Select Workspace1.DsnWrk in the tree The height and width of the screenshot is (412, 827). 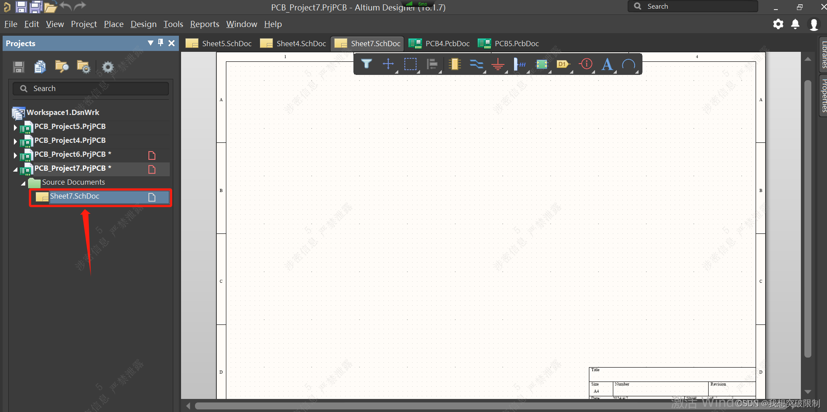point(63,112)
